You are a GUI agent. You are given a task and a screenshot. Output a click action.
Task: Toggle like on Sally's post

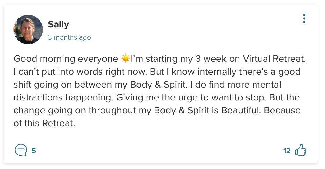(300, 151)
